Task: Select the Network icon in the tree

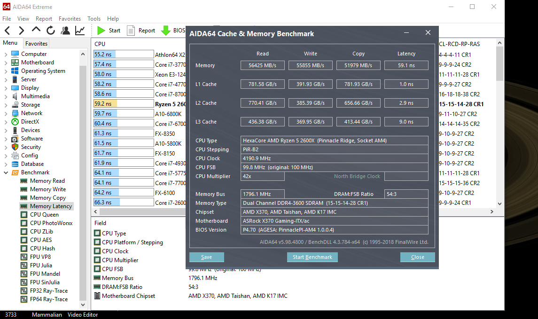Action: click(x=15, y=113)
